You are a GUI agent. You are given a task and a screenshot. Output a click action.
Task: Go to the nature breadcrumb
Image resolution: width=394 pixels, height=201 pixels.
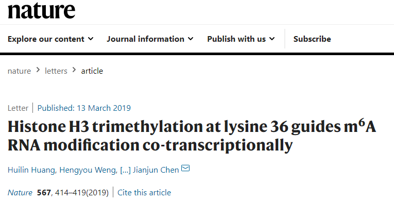pyautogui.click(x=20, y=71)
